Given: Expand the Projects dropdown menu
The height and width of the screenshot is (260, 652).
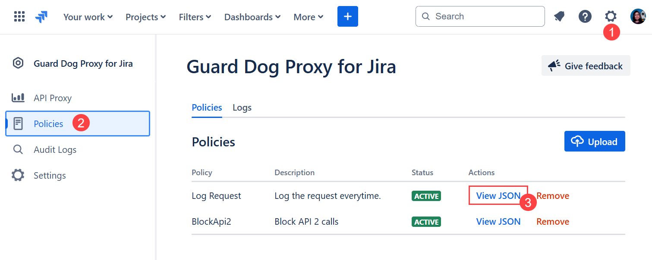Looking at the screenshot, I should (x=145, y=17).
